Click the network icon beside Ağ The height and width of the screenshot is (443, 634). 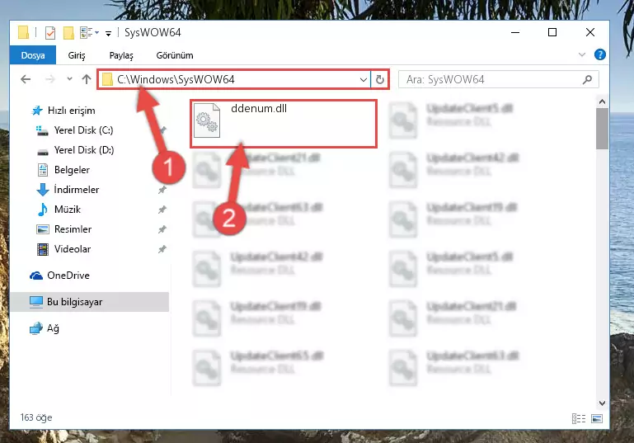tap(36, 328)
